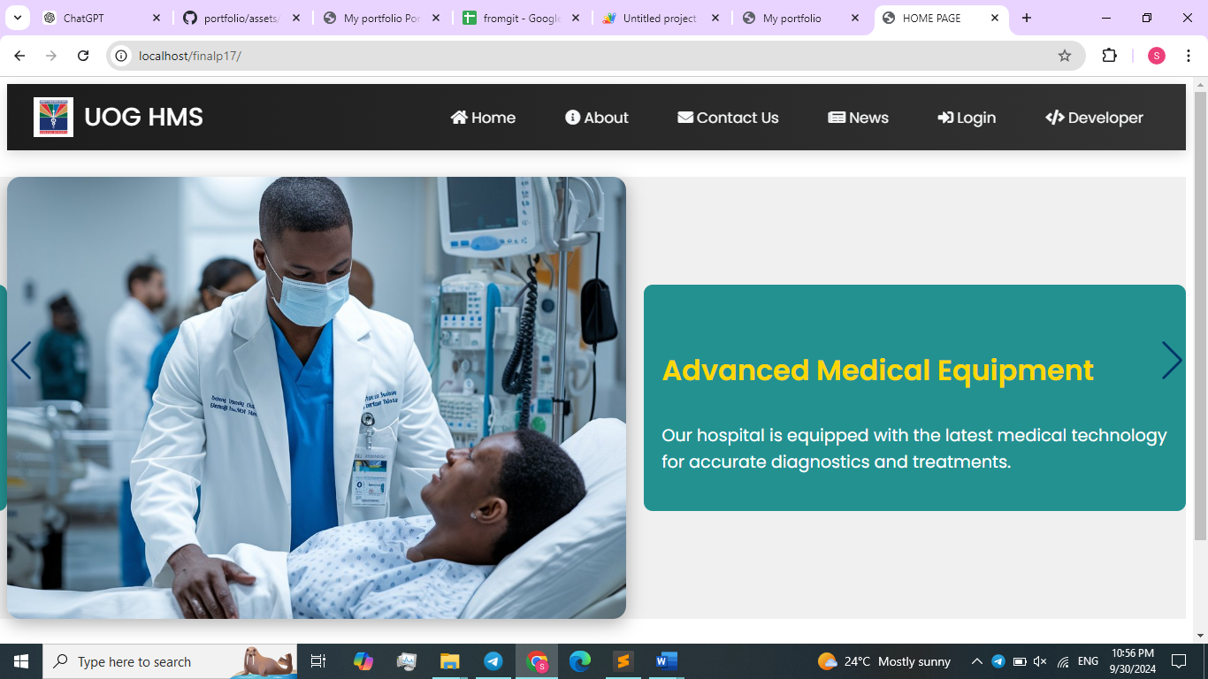Bookmark this page with star icon
The width and height of the screenshot is (1208, 679).
click(1065, 56)
